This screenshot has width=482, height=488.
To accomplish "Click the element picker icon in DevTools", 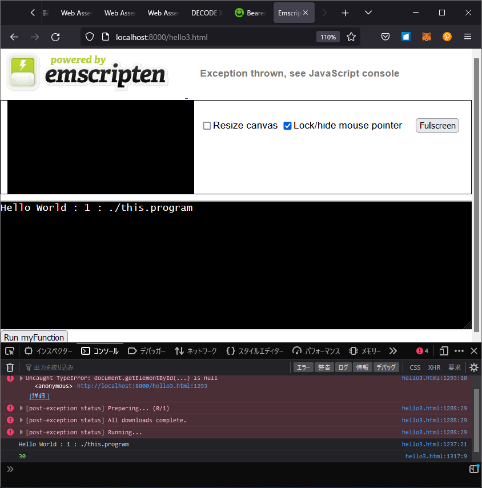I will [10, 351].
